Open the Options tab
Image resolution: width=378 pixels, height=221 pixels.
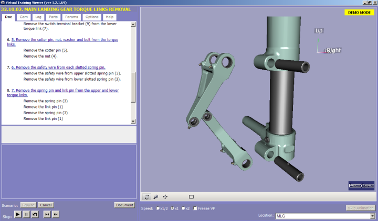click(92, 17)
